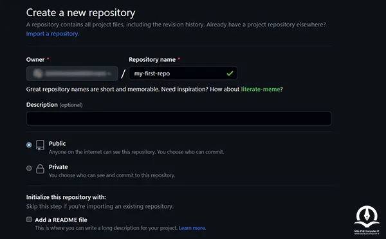Click the Add a README file label

(x=61, y=220)
